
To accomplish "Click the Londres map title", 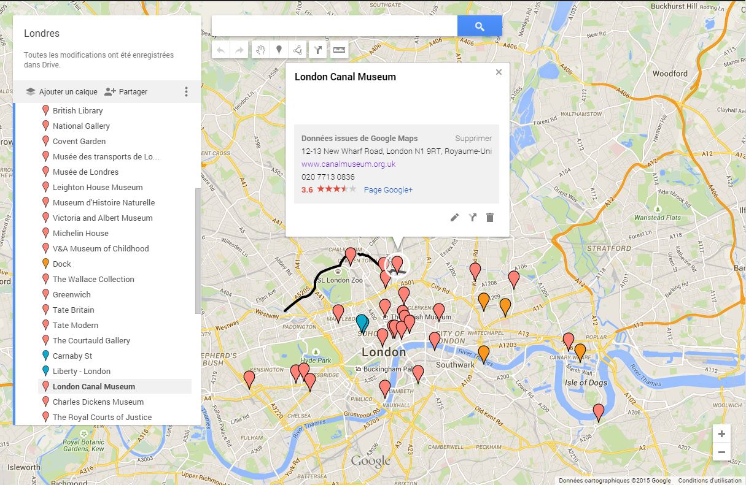I will (42, 34).
